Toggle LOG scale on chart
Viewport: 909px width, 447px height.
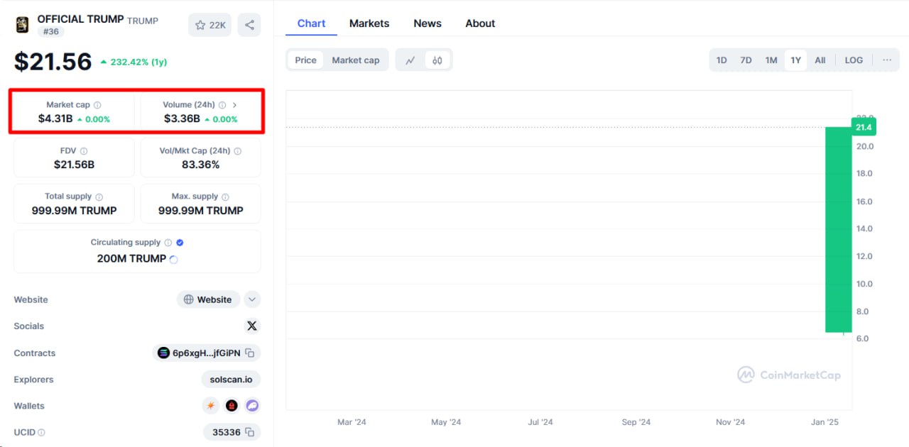(854, 60)
